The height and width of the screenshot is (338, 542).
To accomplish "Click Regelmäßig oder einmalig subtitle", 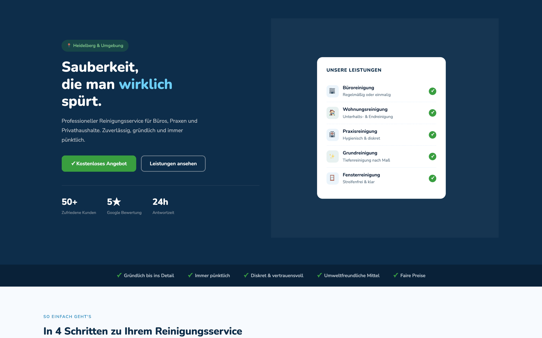I will (367, 95).
